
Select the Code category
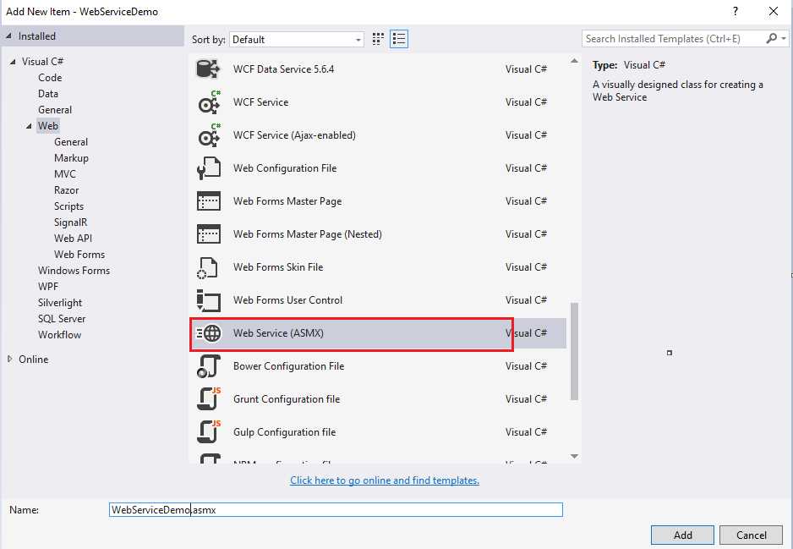pos(50,78)
